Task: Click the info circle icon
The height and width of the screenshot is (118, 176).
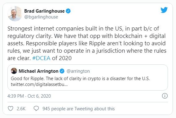Action: click(165, 96)
